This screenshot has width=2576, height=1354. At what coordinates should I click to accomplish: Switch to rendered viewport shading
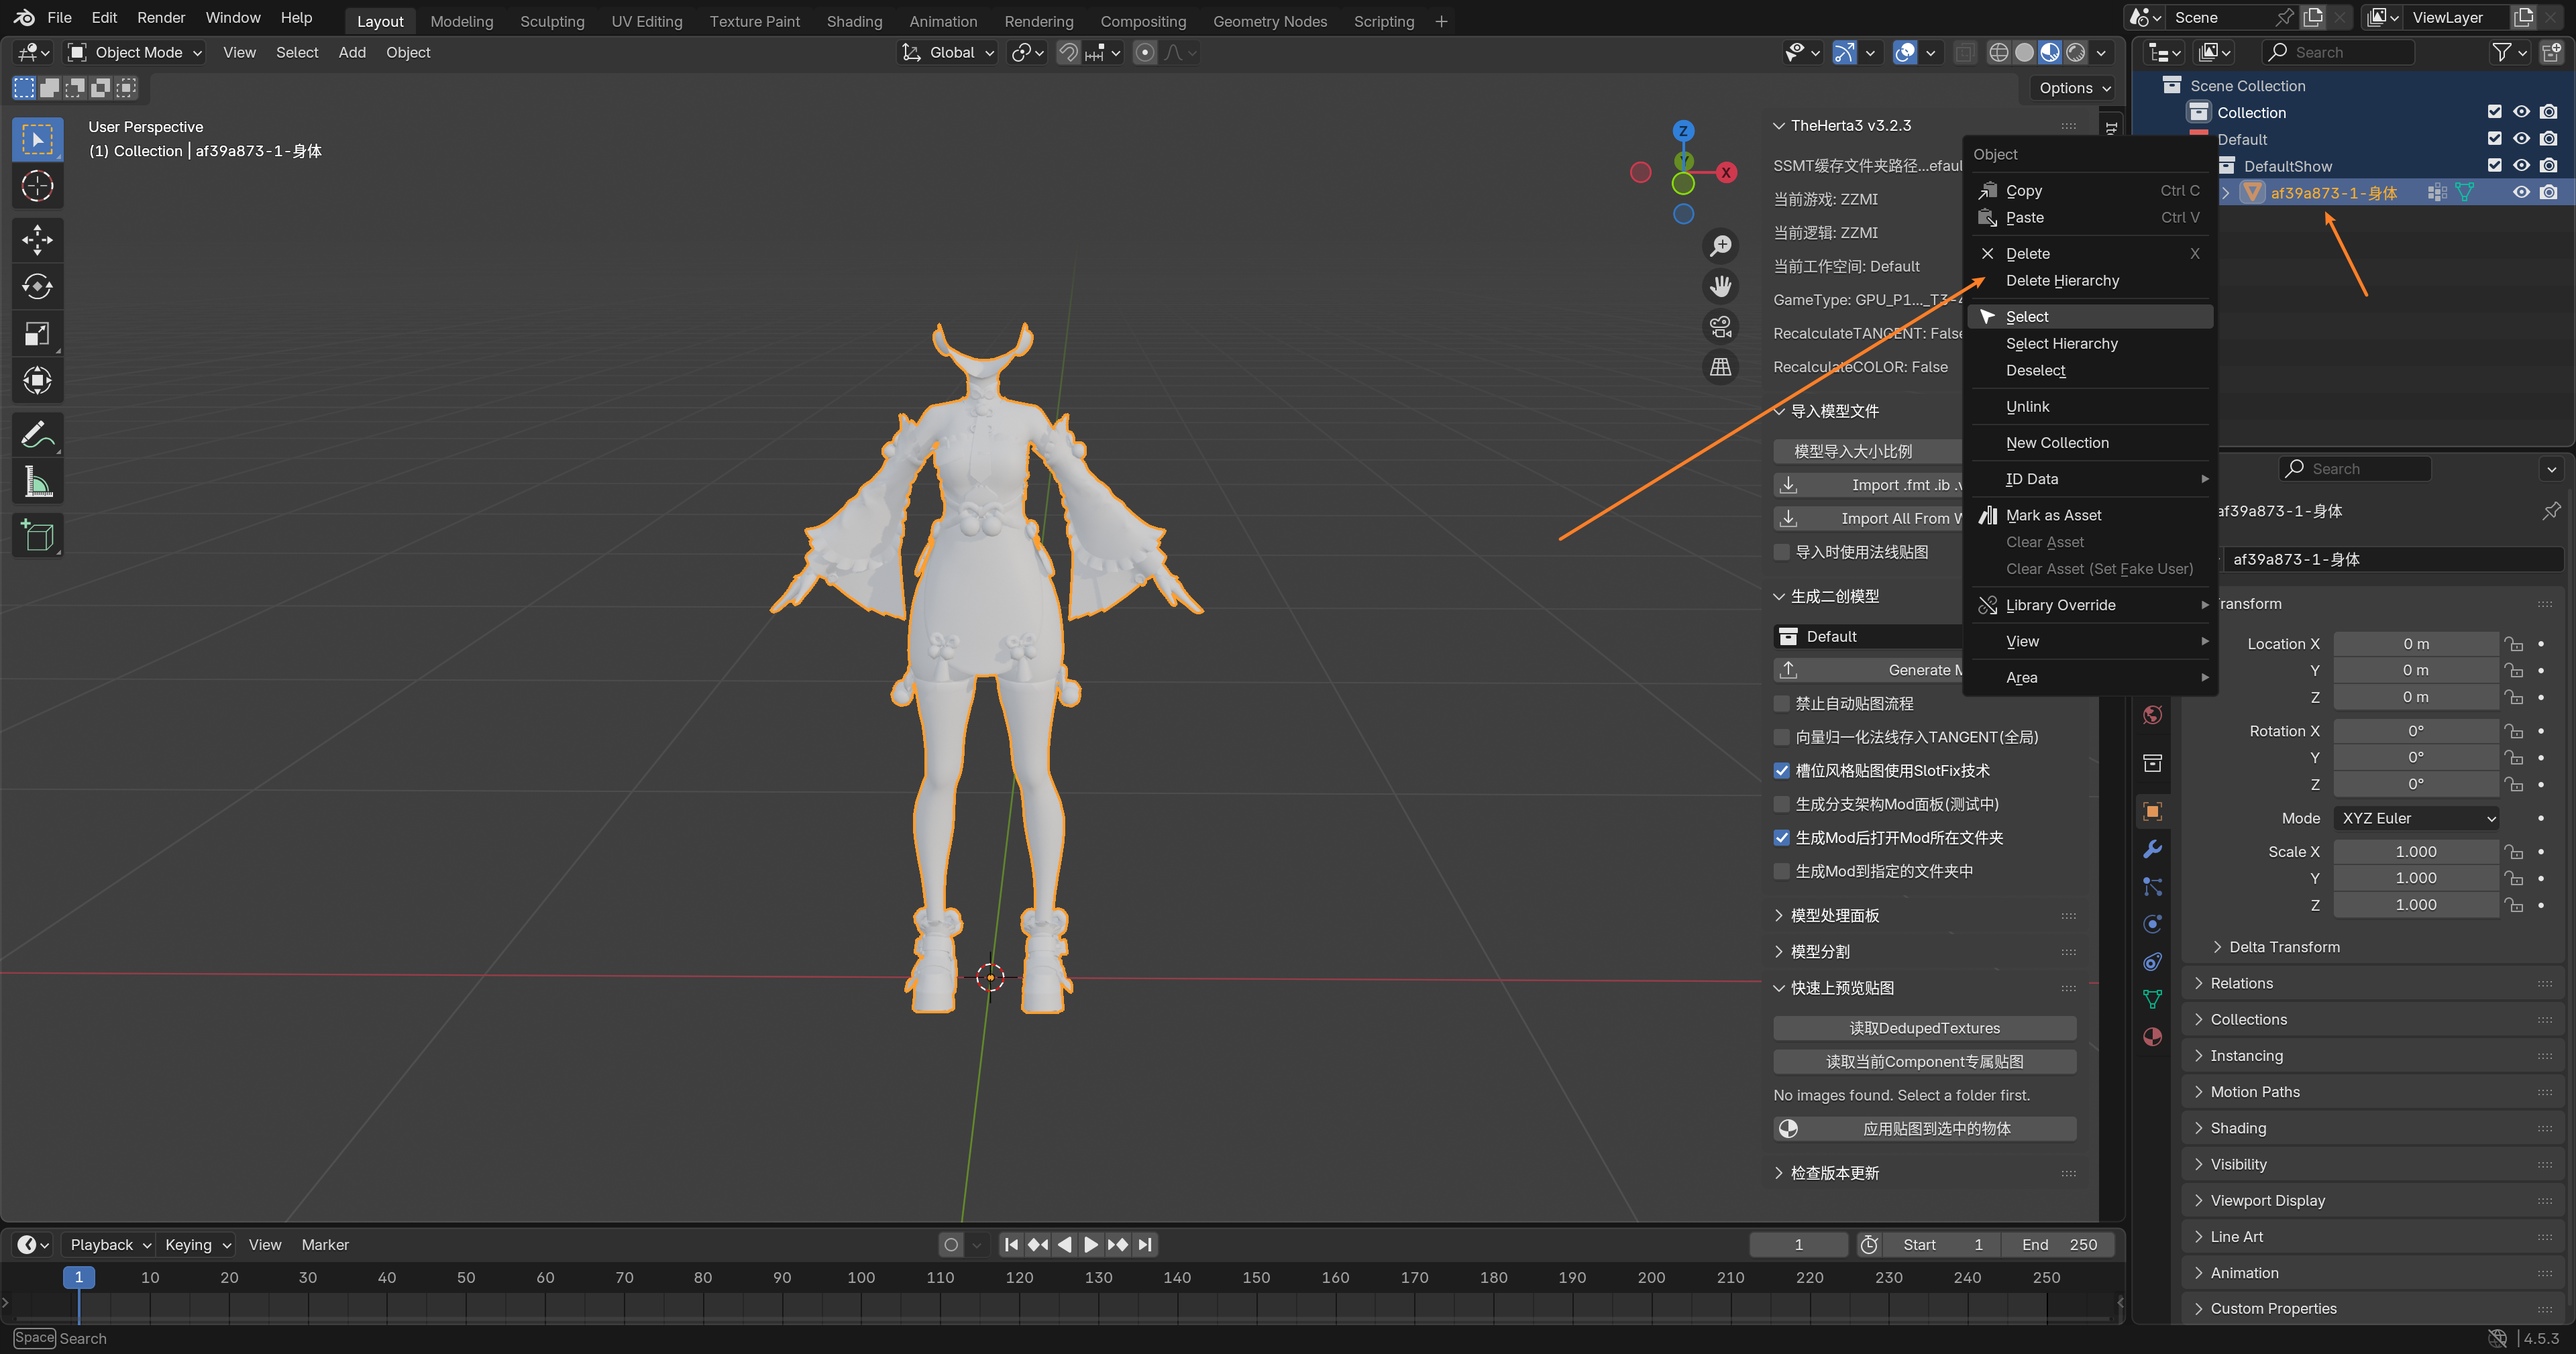click(2077, 52)
